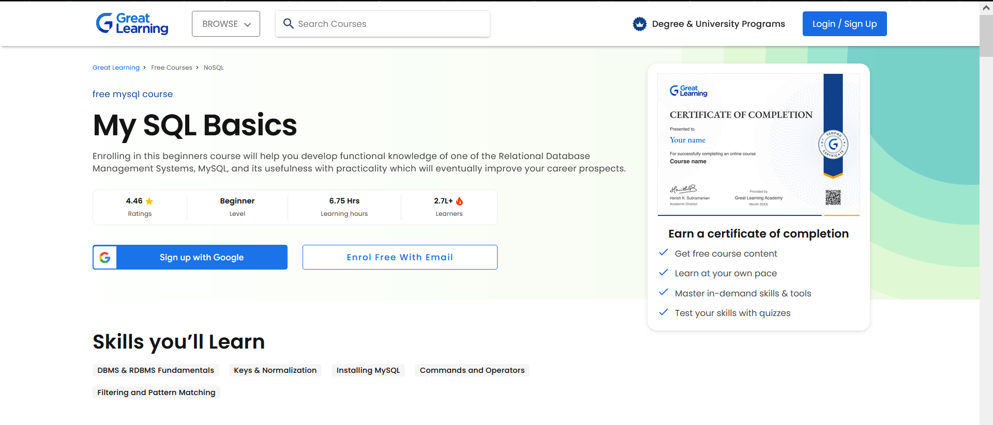Click the checkmark beside Test your skills

tap(664, 312)
